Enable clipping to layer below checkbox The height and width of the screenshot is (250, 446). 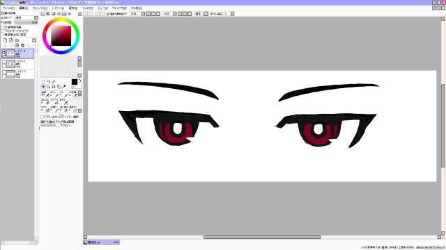click(x=3, y=31)
